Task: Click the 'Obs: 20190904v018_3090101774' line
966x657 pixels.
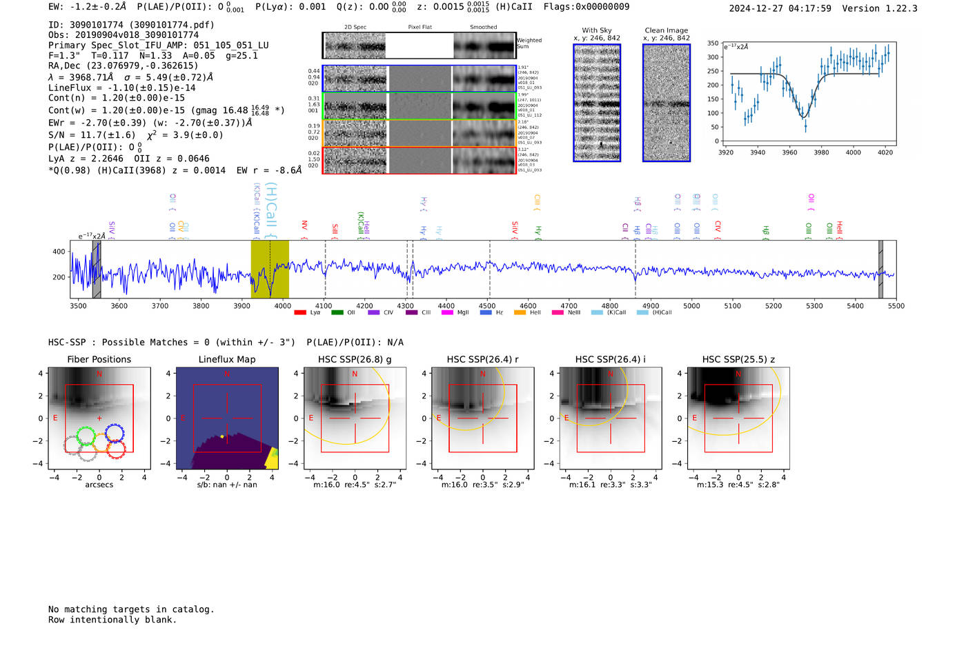Action: click(124, 35)
